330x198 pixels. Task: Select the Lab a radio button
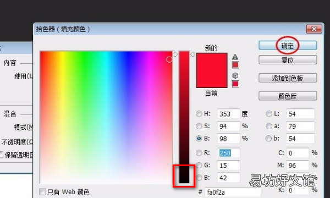point(269,126)
